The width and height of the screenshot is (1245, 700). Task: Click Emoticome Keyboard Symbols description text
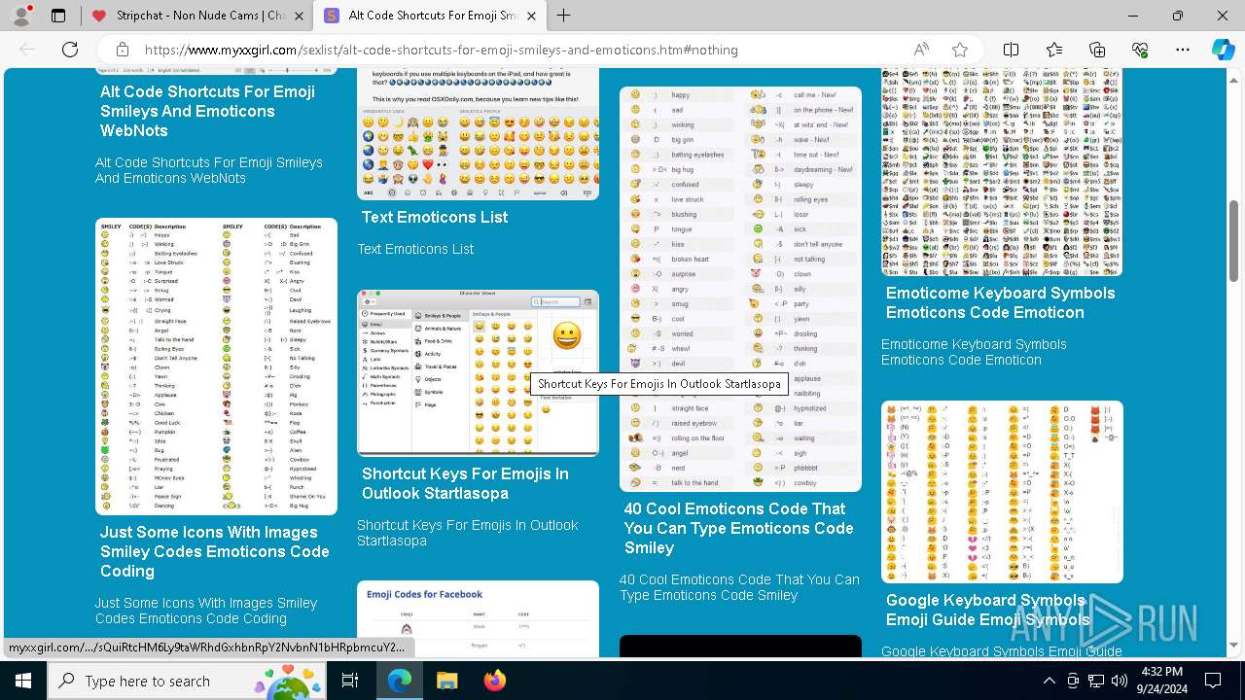pos(974,352)
